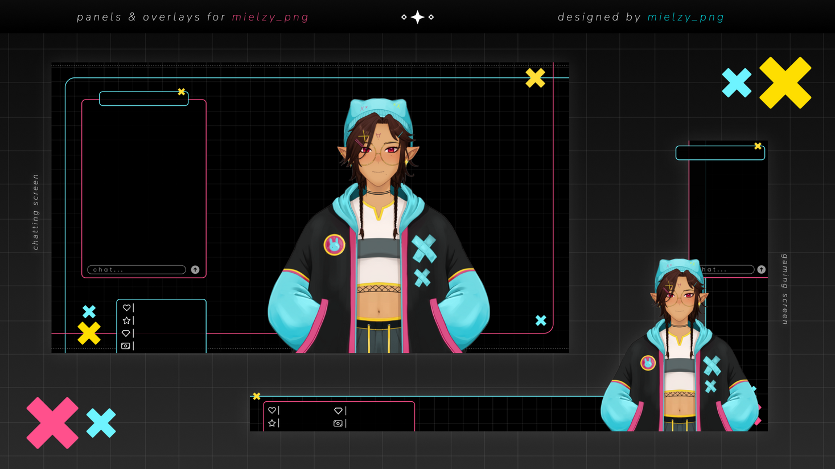Select the star icon in chatting screen panel
835x469 pixels.
[x=126, y=320]
